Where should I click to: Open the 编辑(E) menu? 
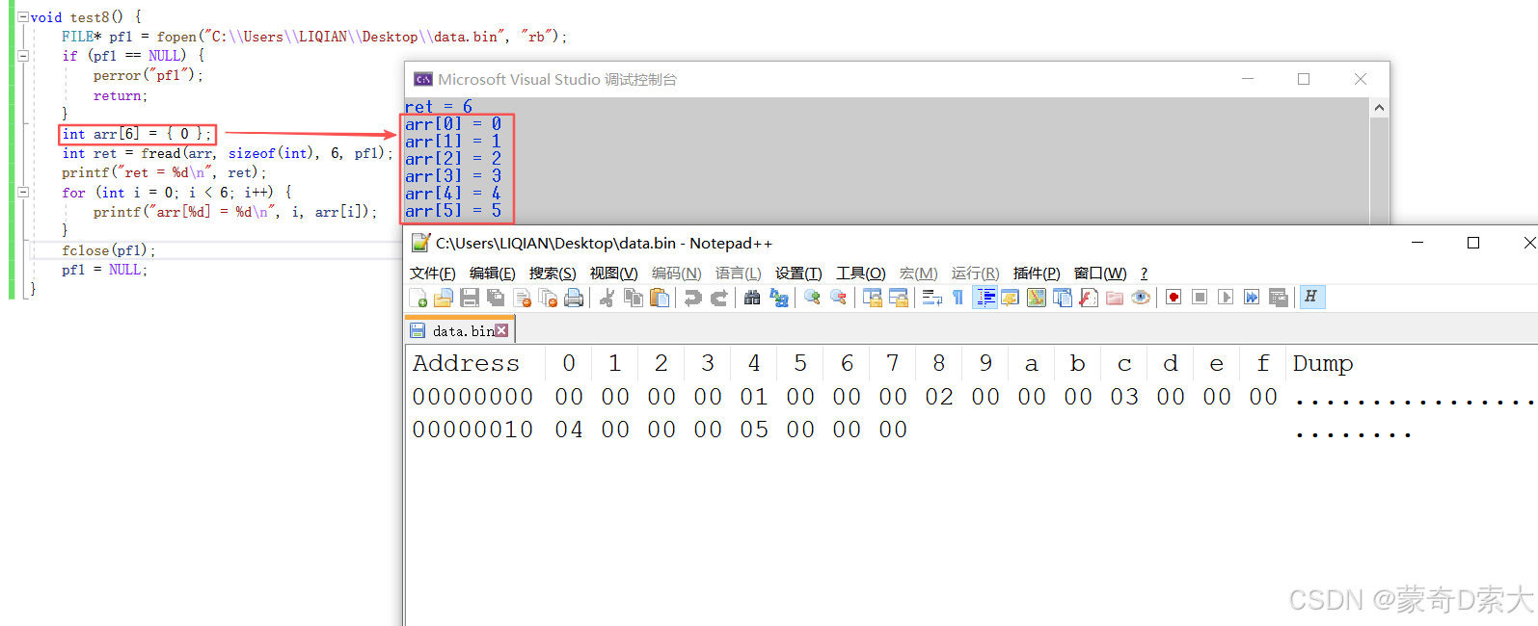[492, 274]
